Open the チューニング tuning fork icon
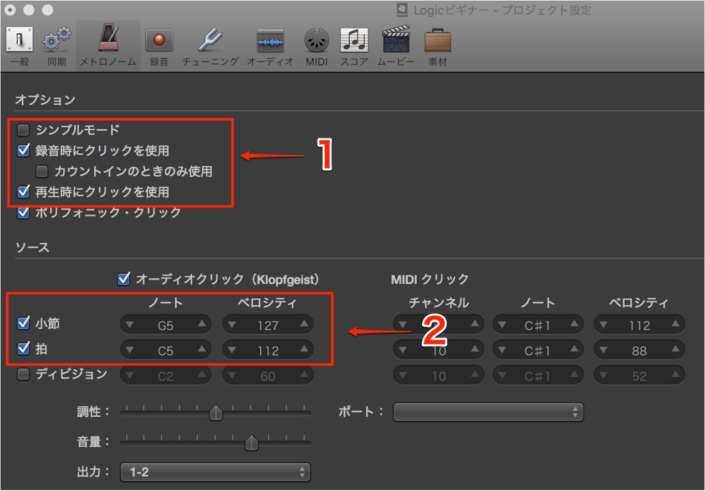The width and height of the screenshot is (705, 491). click(210, 40)
